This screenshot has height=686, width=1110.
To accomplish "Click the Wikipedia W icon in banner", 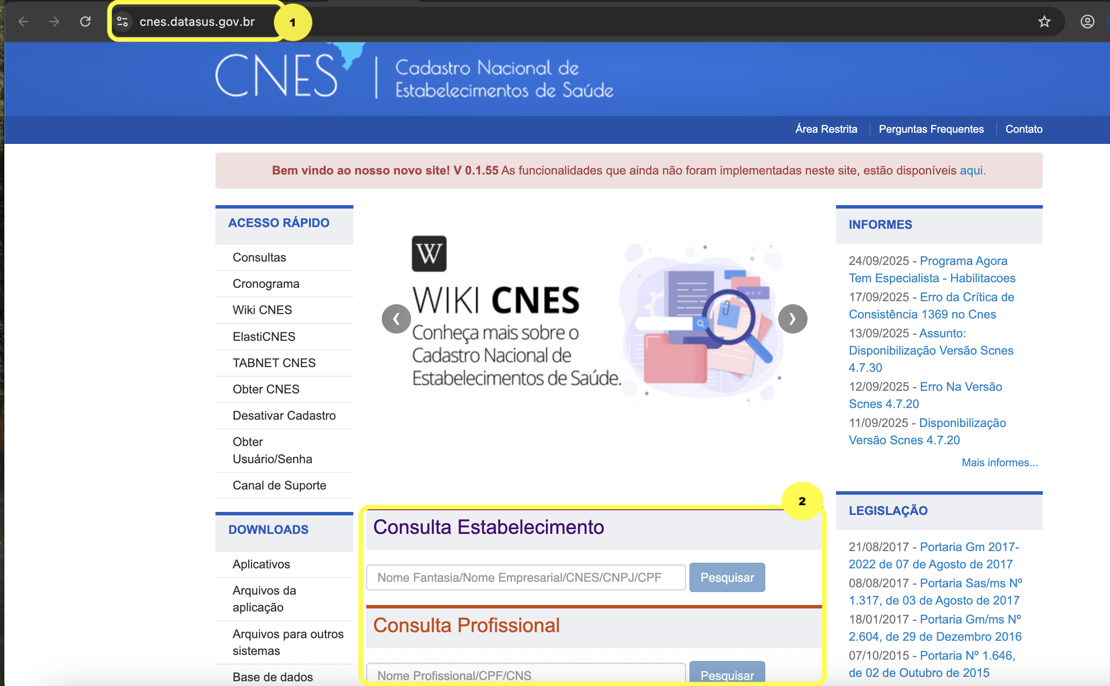I will click(x=429, y=253).
